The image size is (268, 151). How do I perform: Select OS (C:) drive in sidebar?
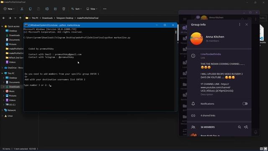click(12, 104)
